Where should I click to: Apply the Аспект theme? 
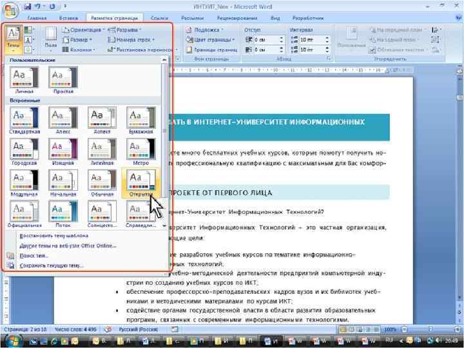(x=102, y=121)
